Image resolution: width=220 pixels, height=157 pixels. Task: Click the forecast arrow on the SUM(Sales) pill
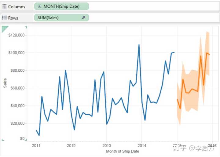[x=83, y=18]
